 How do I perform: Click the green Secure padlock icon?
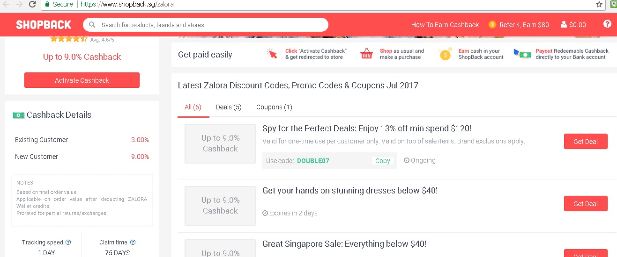click(47, 4)
